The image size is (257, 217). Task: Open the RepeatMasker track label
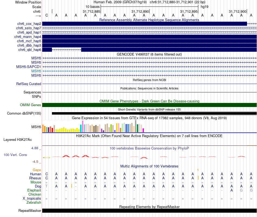pos(30,211)
